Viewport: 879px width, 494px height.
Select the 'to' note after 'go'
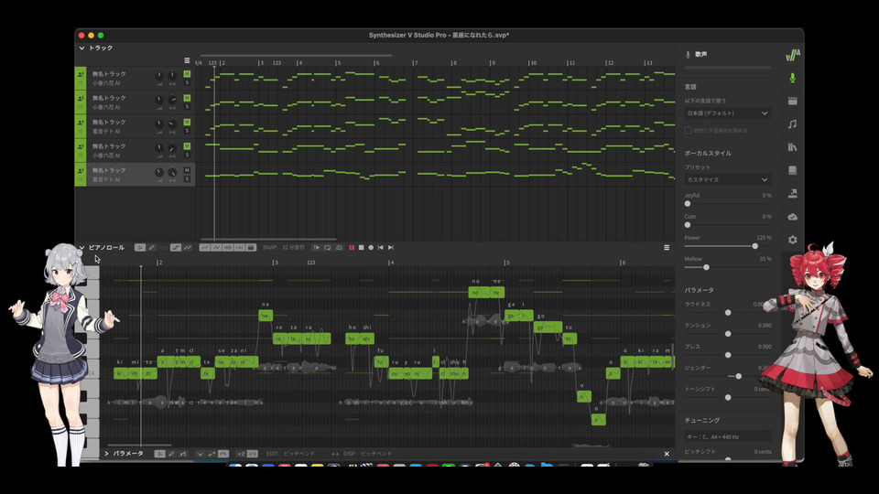tap(570, 338)
